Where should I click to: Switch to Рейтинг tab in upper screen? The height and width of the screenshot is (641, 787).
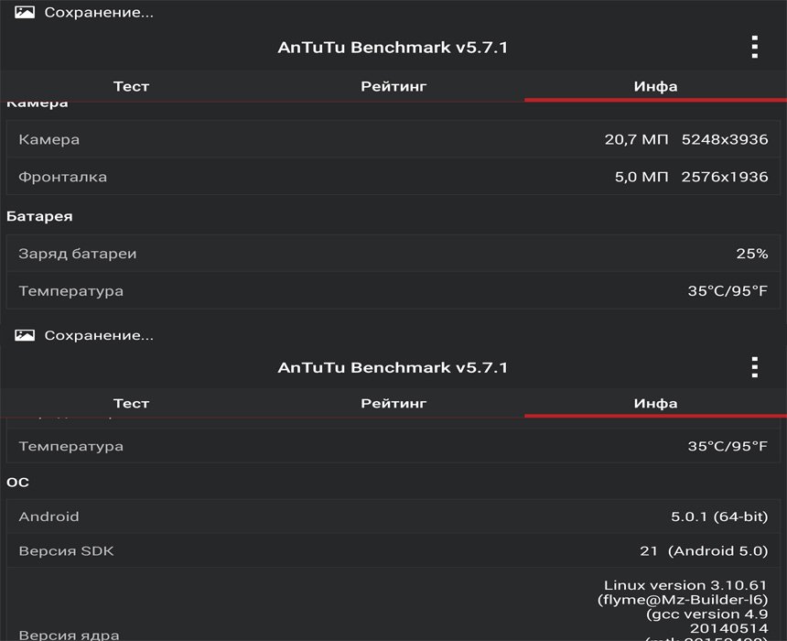pyautogui.click(x=393, y=86)
